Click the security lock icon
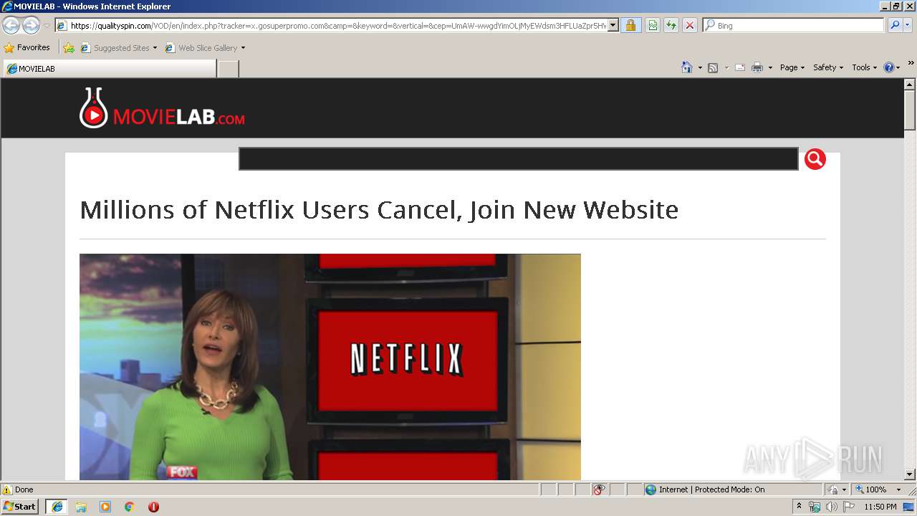 click(x=630, y=26)
